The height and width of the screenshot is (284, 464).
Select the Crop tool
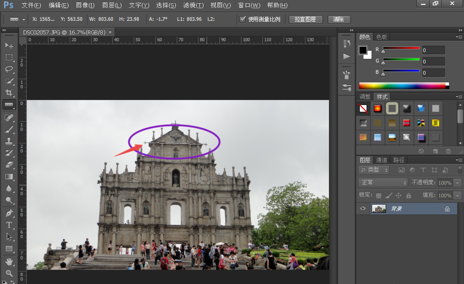click(x=9, y=93)
